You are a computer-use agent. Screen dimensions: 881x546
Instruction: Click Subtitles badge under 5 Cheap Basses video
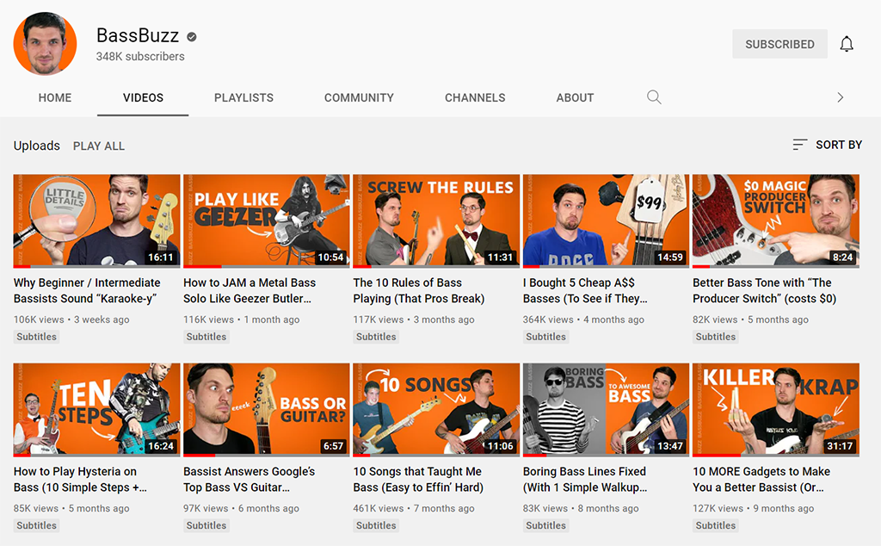click(x=545, y=337)
